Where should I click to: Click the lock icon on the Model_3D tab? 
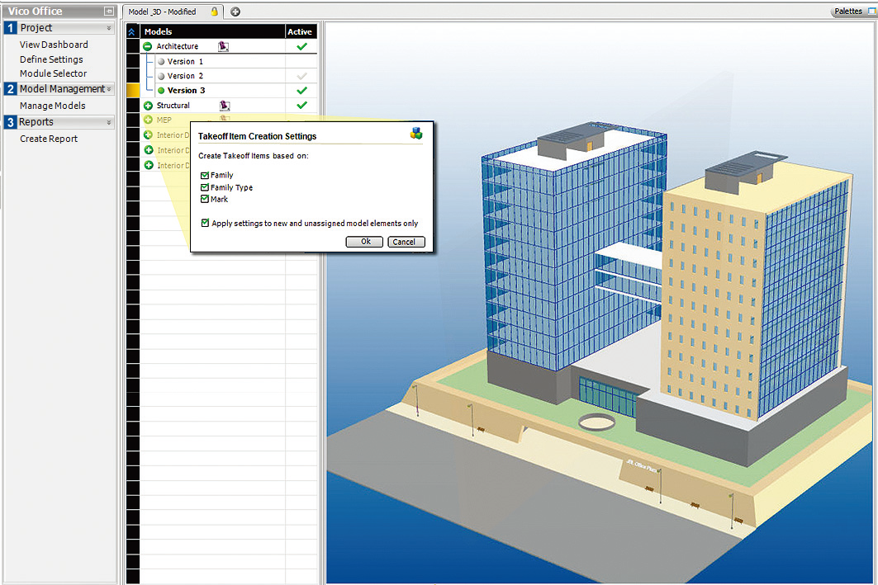click(x=214, y=12)
